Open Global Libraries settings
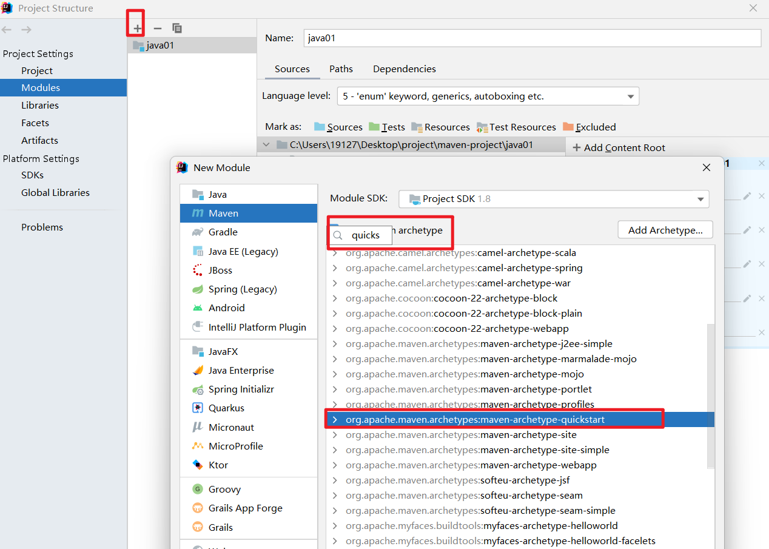Screen dimensions: 769x549 pyautogui.click(x=55, y=192)
